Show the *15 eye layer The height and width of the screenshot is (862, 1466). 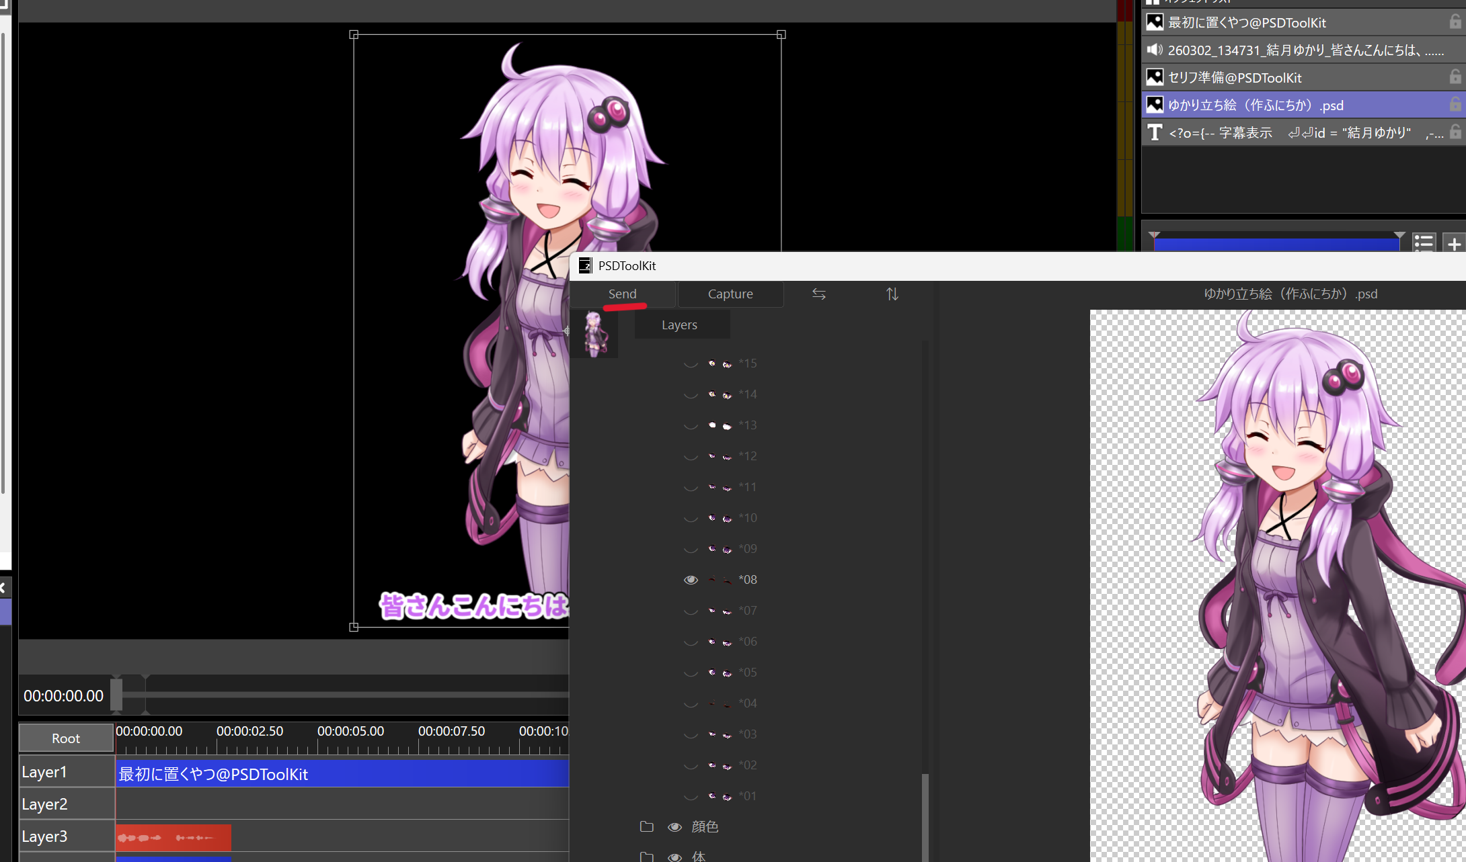[691, 363]
